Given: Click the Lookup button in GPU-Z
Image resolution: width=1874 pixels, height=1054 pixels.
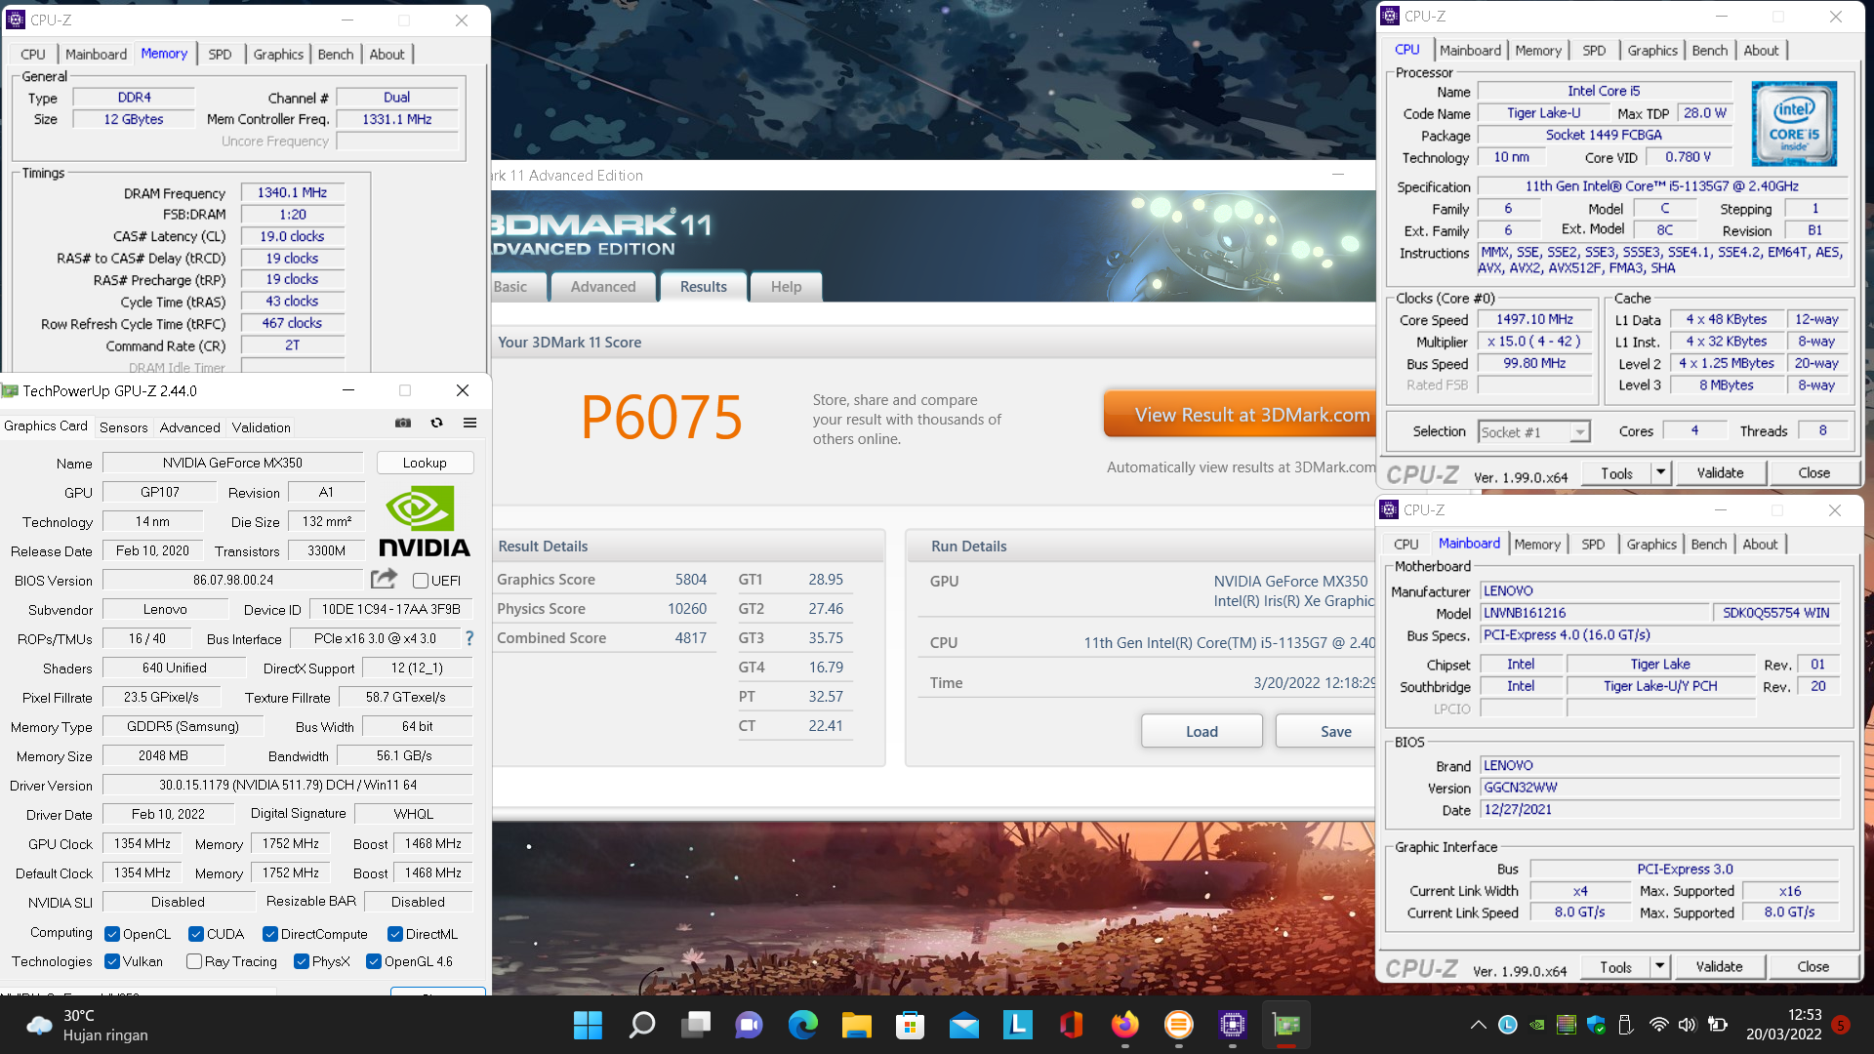Looking at the screenshot, I should point(425,463).
